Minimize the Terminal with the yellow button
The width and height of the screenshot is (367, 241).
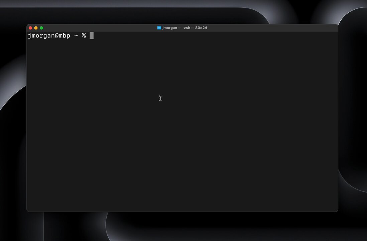[36, 28]
